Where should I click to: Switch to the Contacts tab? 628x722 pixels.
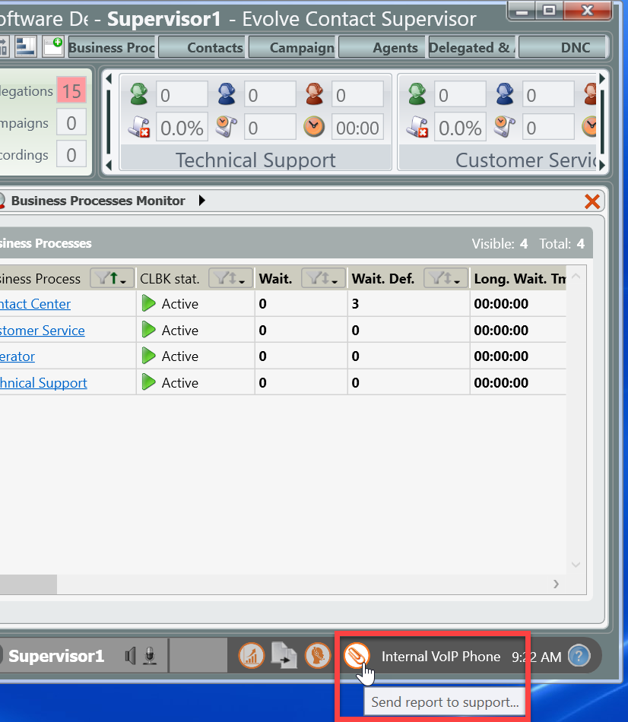click(x=214, y=47)
